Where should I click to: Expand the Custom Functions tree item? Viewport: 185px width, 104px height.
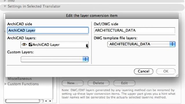click(x=5, y=84)
